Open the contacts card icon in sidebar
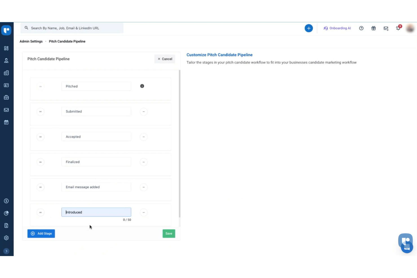Screen dimensions: 417x278 6,85
